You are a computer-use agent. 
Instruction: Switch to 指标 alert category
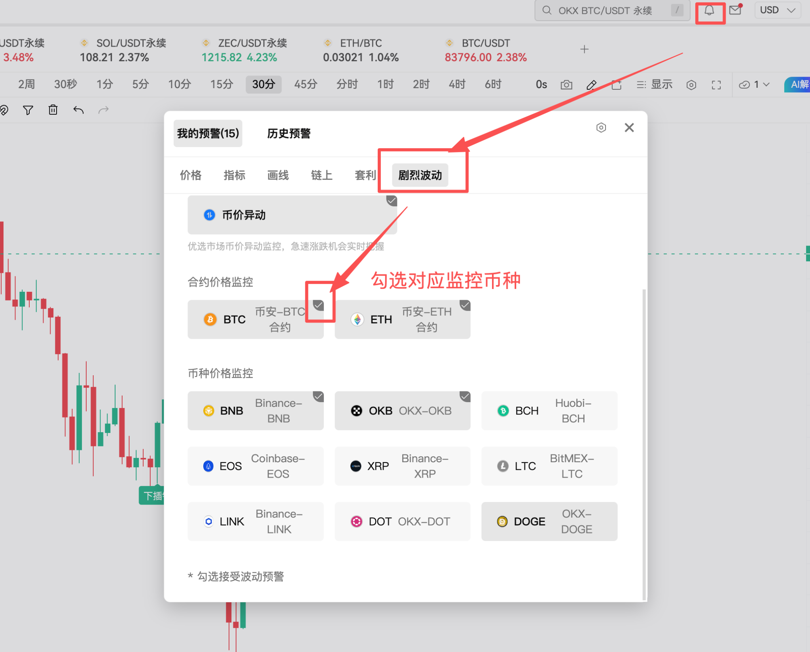tap(235, 175)
